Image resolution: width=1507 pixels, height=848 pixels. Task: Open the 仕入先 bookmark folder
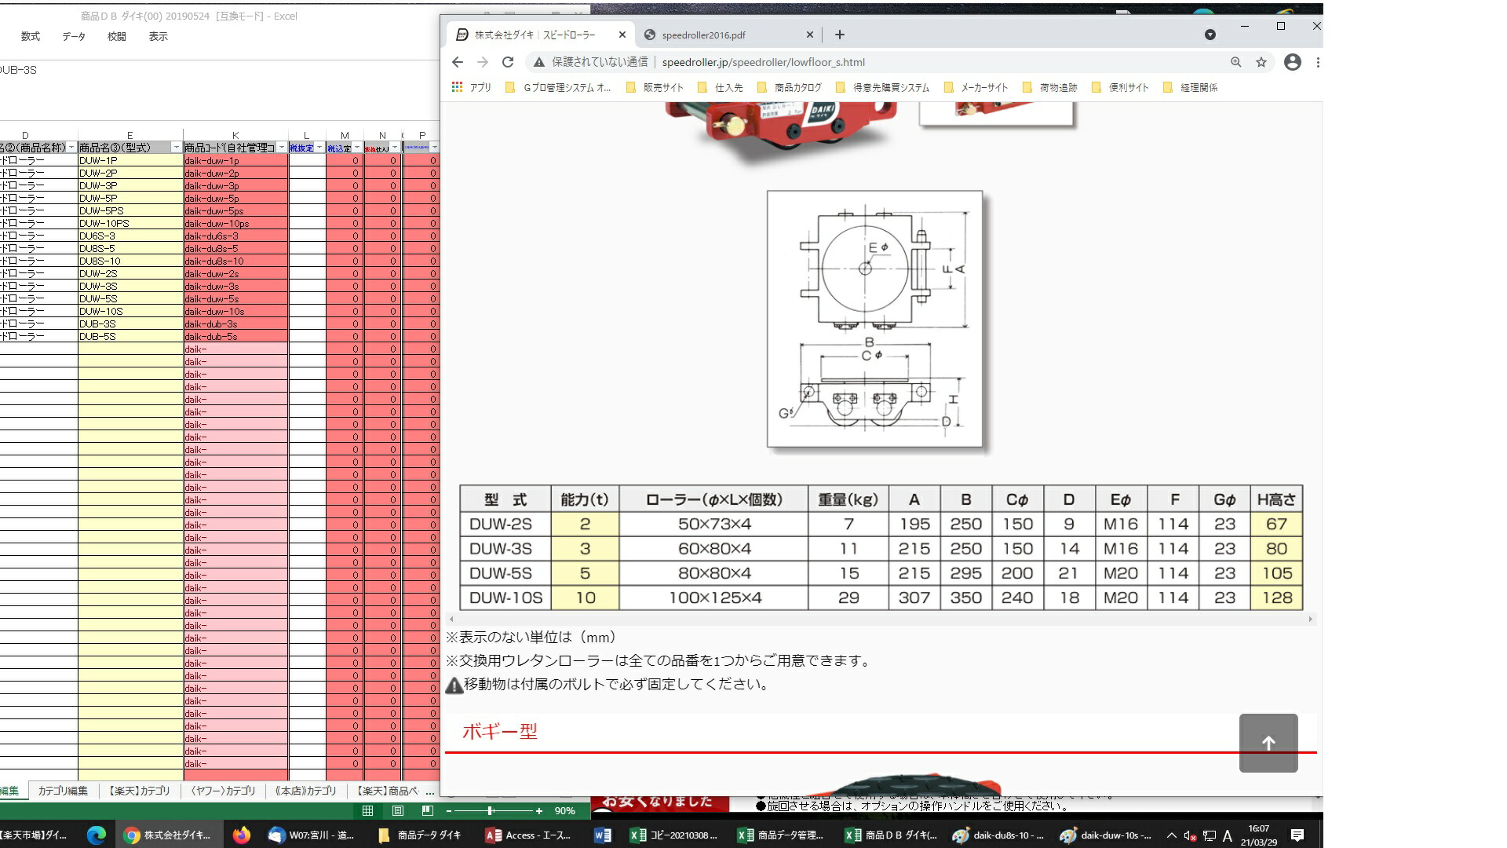[x=721, y=87]
